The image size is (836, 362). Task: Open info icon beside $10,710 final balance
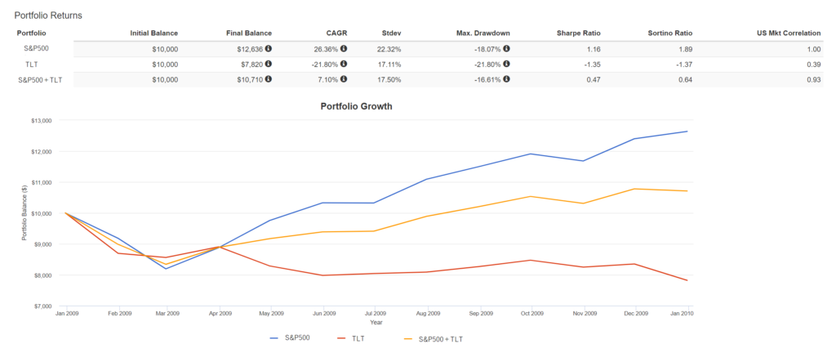(x=269, y=79)
